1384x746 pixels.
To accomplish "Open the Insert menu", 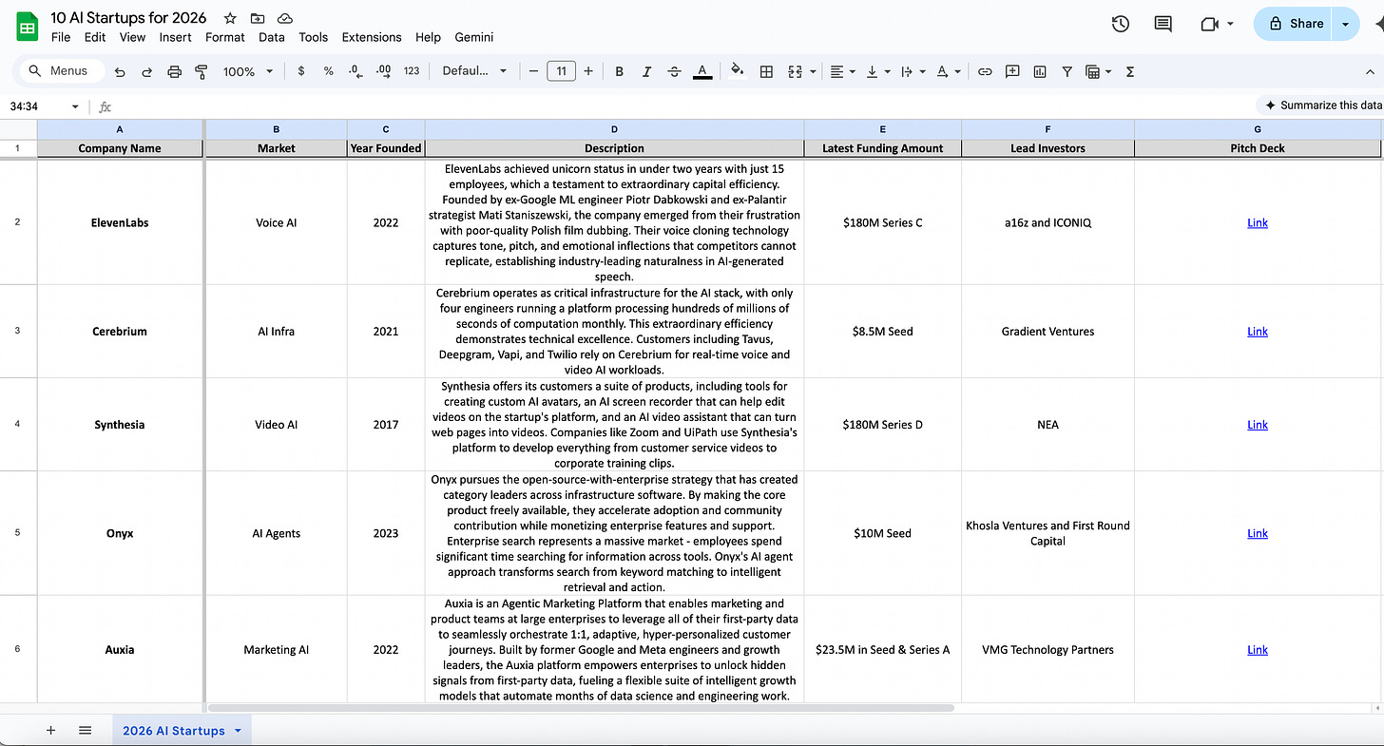I will pyautogui.click(x=176, y=37).
